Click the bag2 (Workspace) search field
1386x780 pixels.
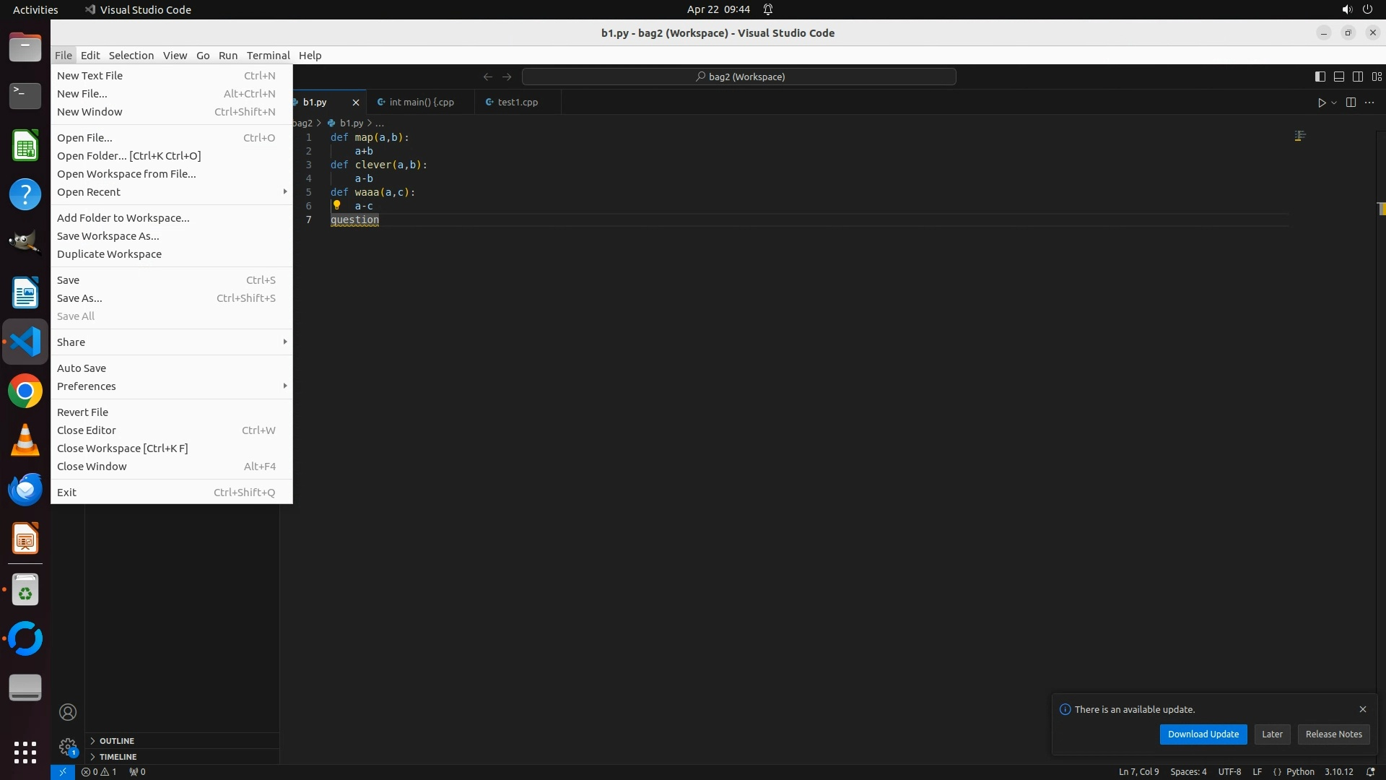pos(739,77)
